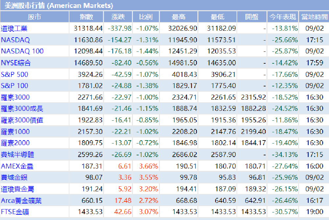The image size is (329, 220).
Task: Select the year performance -34.13%
Action: [285, 155]
